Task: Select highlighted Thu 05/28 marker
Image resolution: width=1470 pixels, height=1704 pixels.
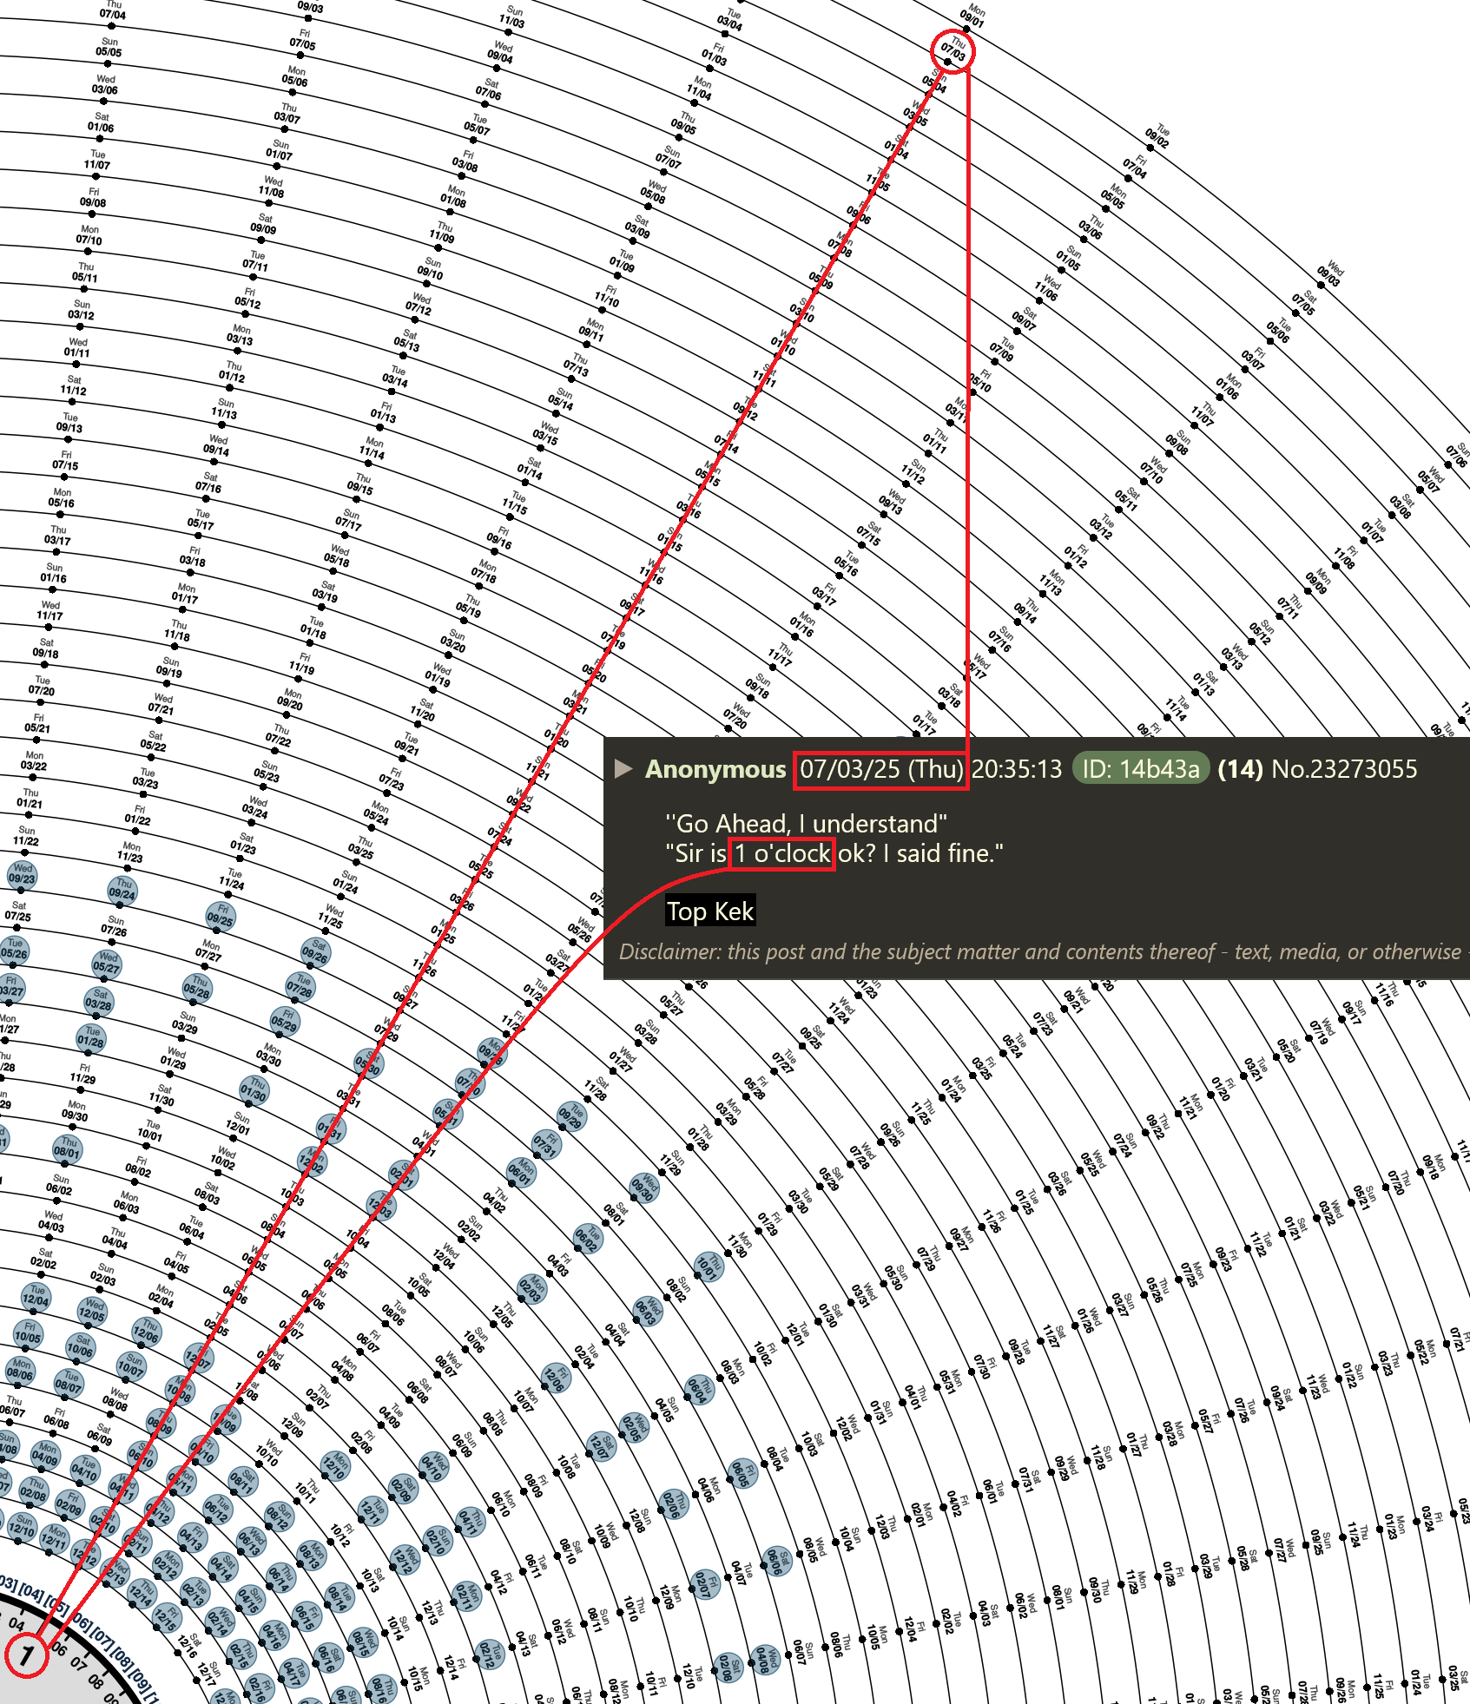Action: (x=197, y=987)
